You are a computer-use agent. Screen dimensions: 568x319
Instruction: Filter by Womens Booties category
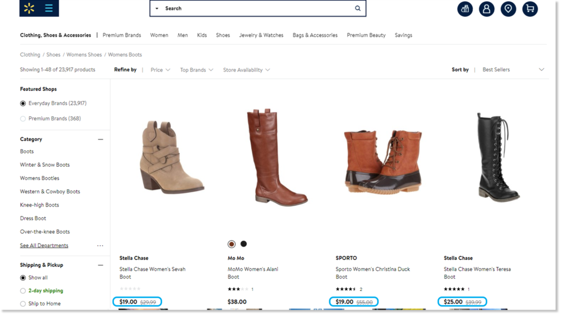tap(39, 178)
